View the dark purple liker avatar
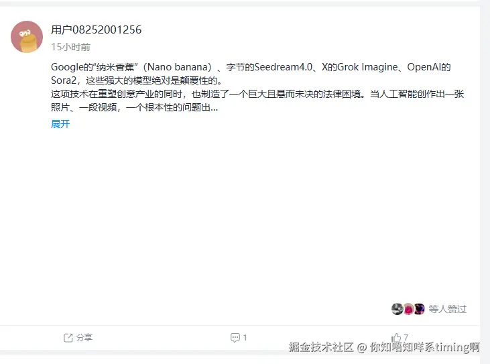The image size is (490, 364). coord(419,309)
